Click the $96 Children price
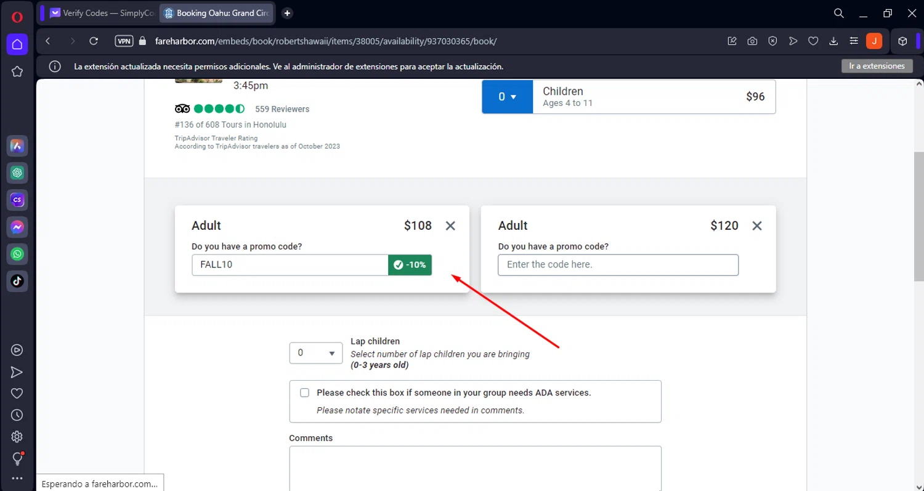 (755, 97)
